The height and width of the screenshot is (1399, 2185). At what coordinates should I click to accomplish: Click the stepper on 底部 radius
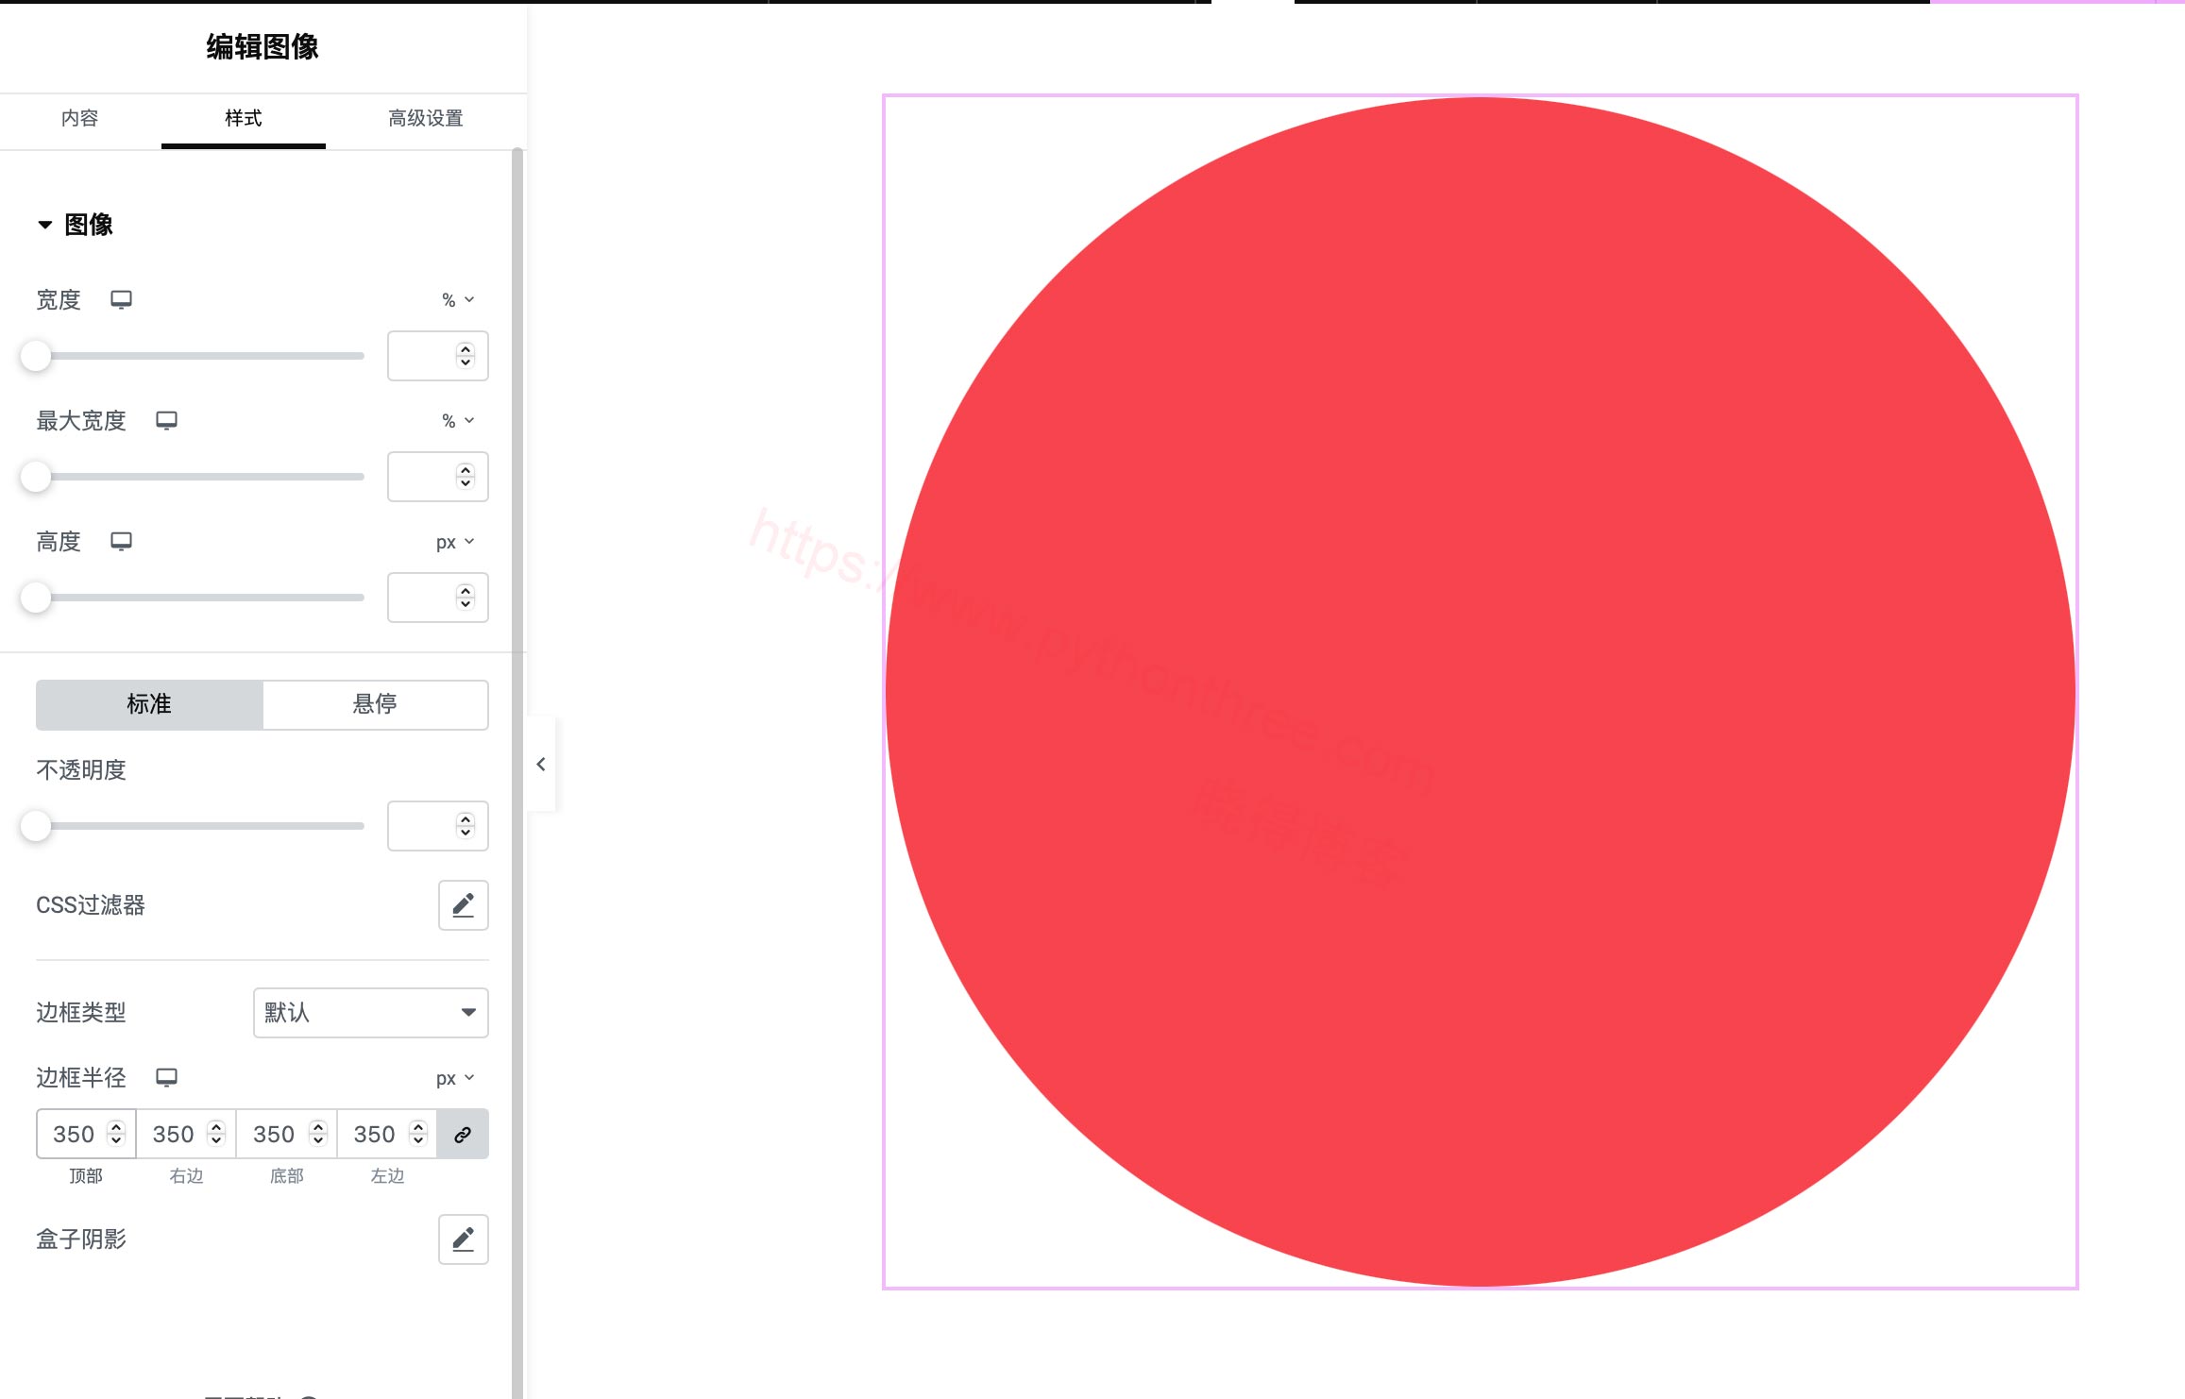point(318,1134)
